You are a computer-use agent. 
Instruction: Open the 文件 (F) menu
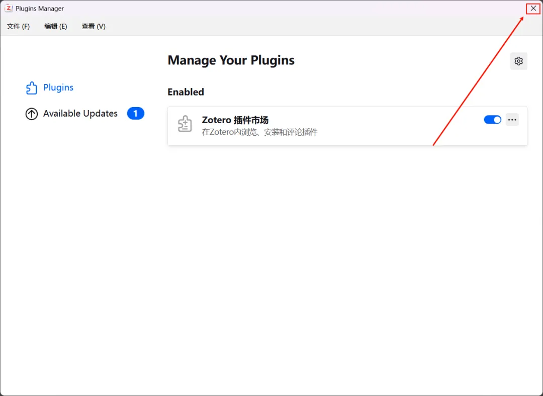click(x=19, y=26)
